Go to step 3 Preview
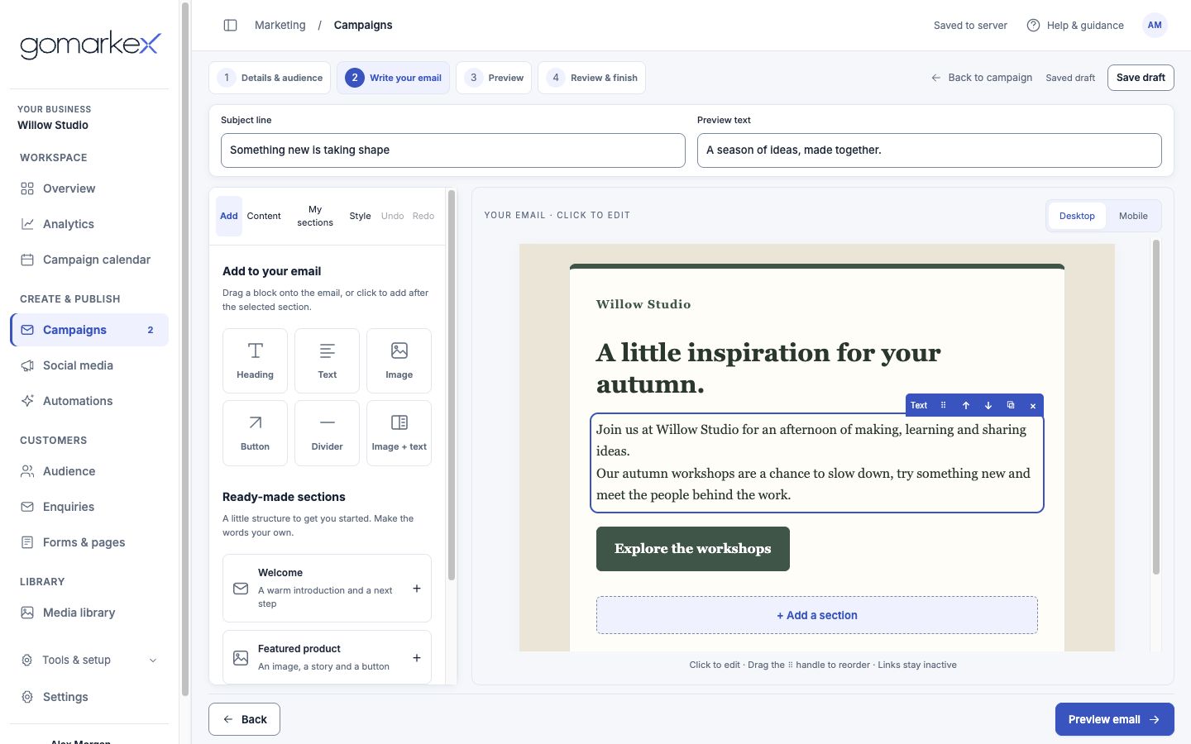 pos(494,78)
